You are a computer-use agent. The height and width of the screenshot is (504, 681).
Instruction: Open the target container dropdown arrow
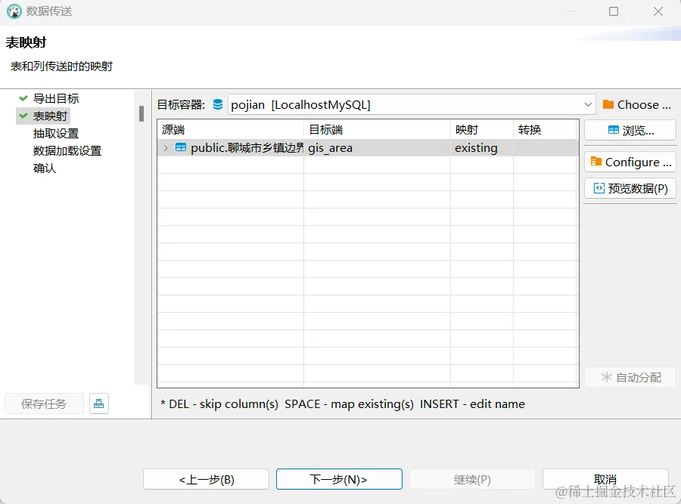click(588, 104)
